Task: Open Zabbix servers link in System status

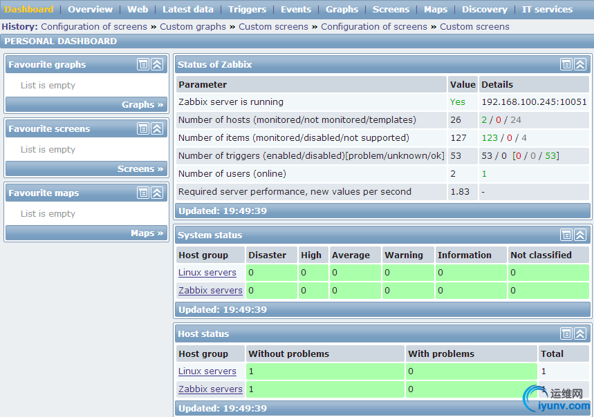Action: [210, 291]
